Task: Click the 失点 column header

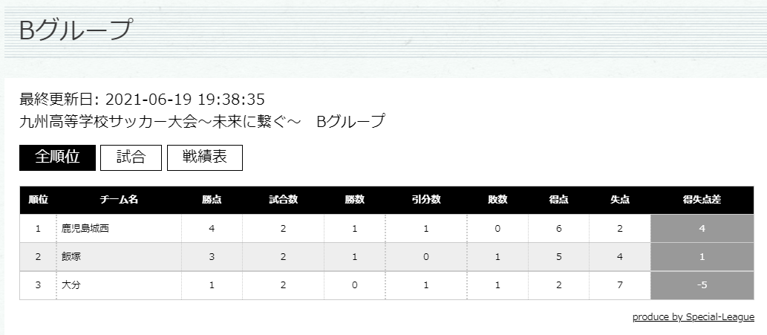Action: pos(620,200)
